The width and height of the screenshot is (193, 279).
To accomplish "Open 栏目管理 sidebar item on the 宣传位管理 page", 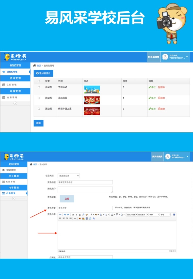I will pyautogui.click(x=15, y=85).
